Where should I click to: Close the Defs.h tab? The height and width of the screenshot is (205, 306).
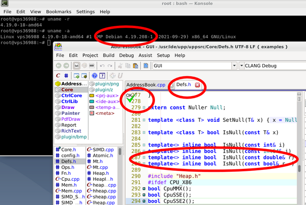pos(198,85)
